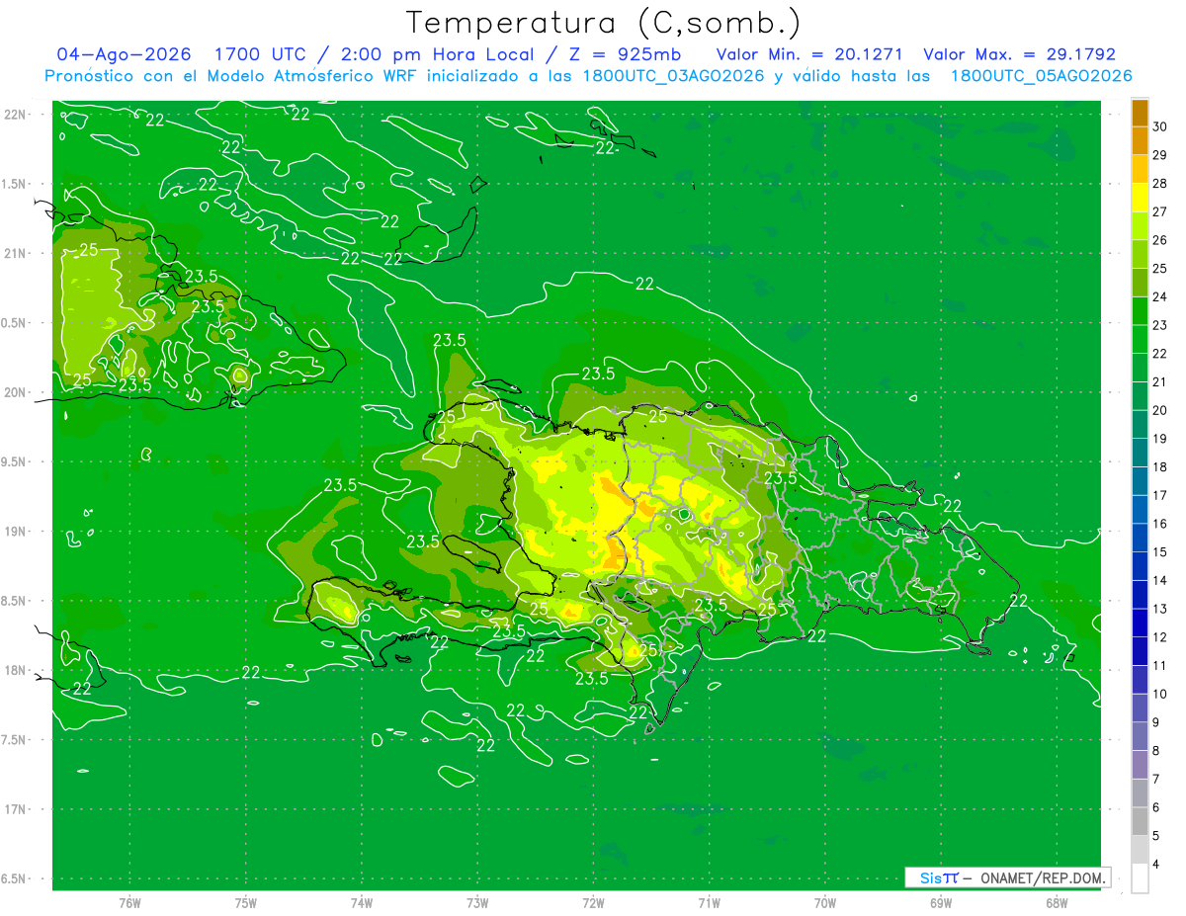Click the '22N' latitude axis label
This screenshot has width=1186, height=916.
[17, 115]
